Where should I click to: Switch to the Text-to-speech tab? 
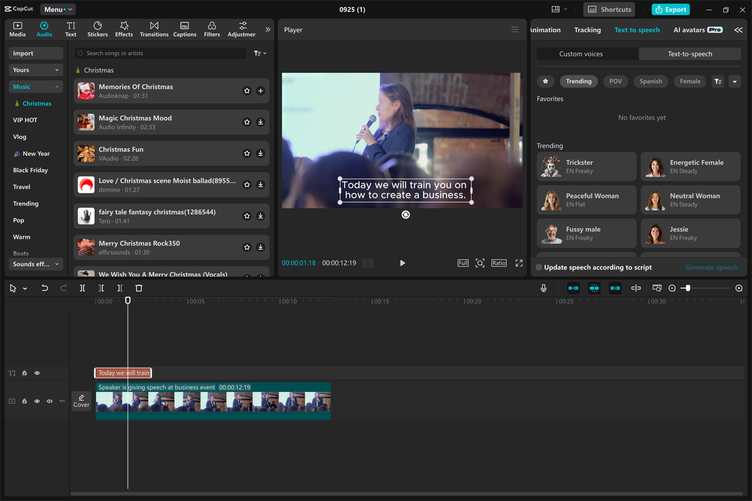689,53
